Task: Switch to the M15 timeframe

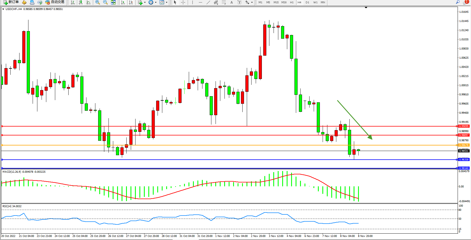Action: click(276, 2)
